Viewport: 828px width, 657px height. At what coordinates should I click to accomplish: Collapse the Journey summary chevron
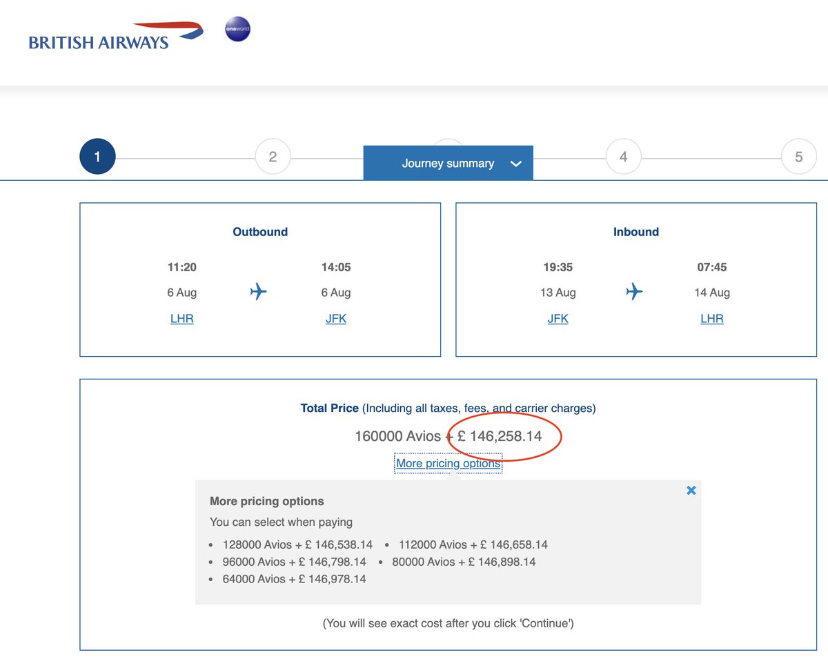point(515,164)
